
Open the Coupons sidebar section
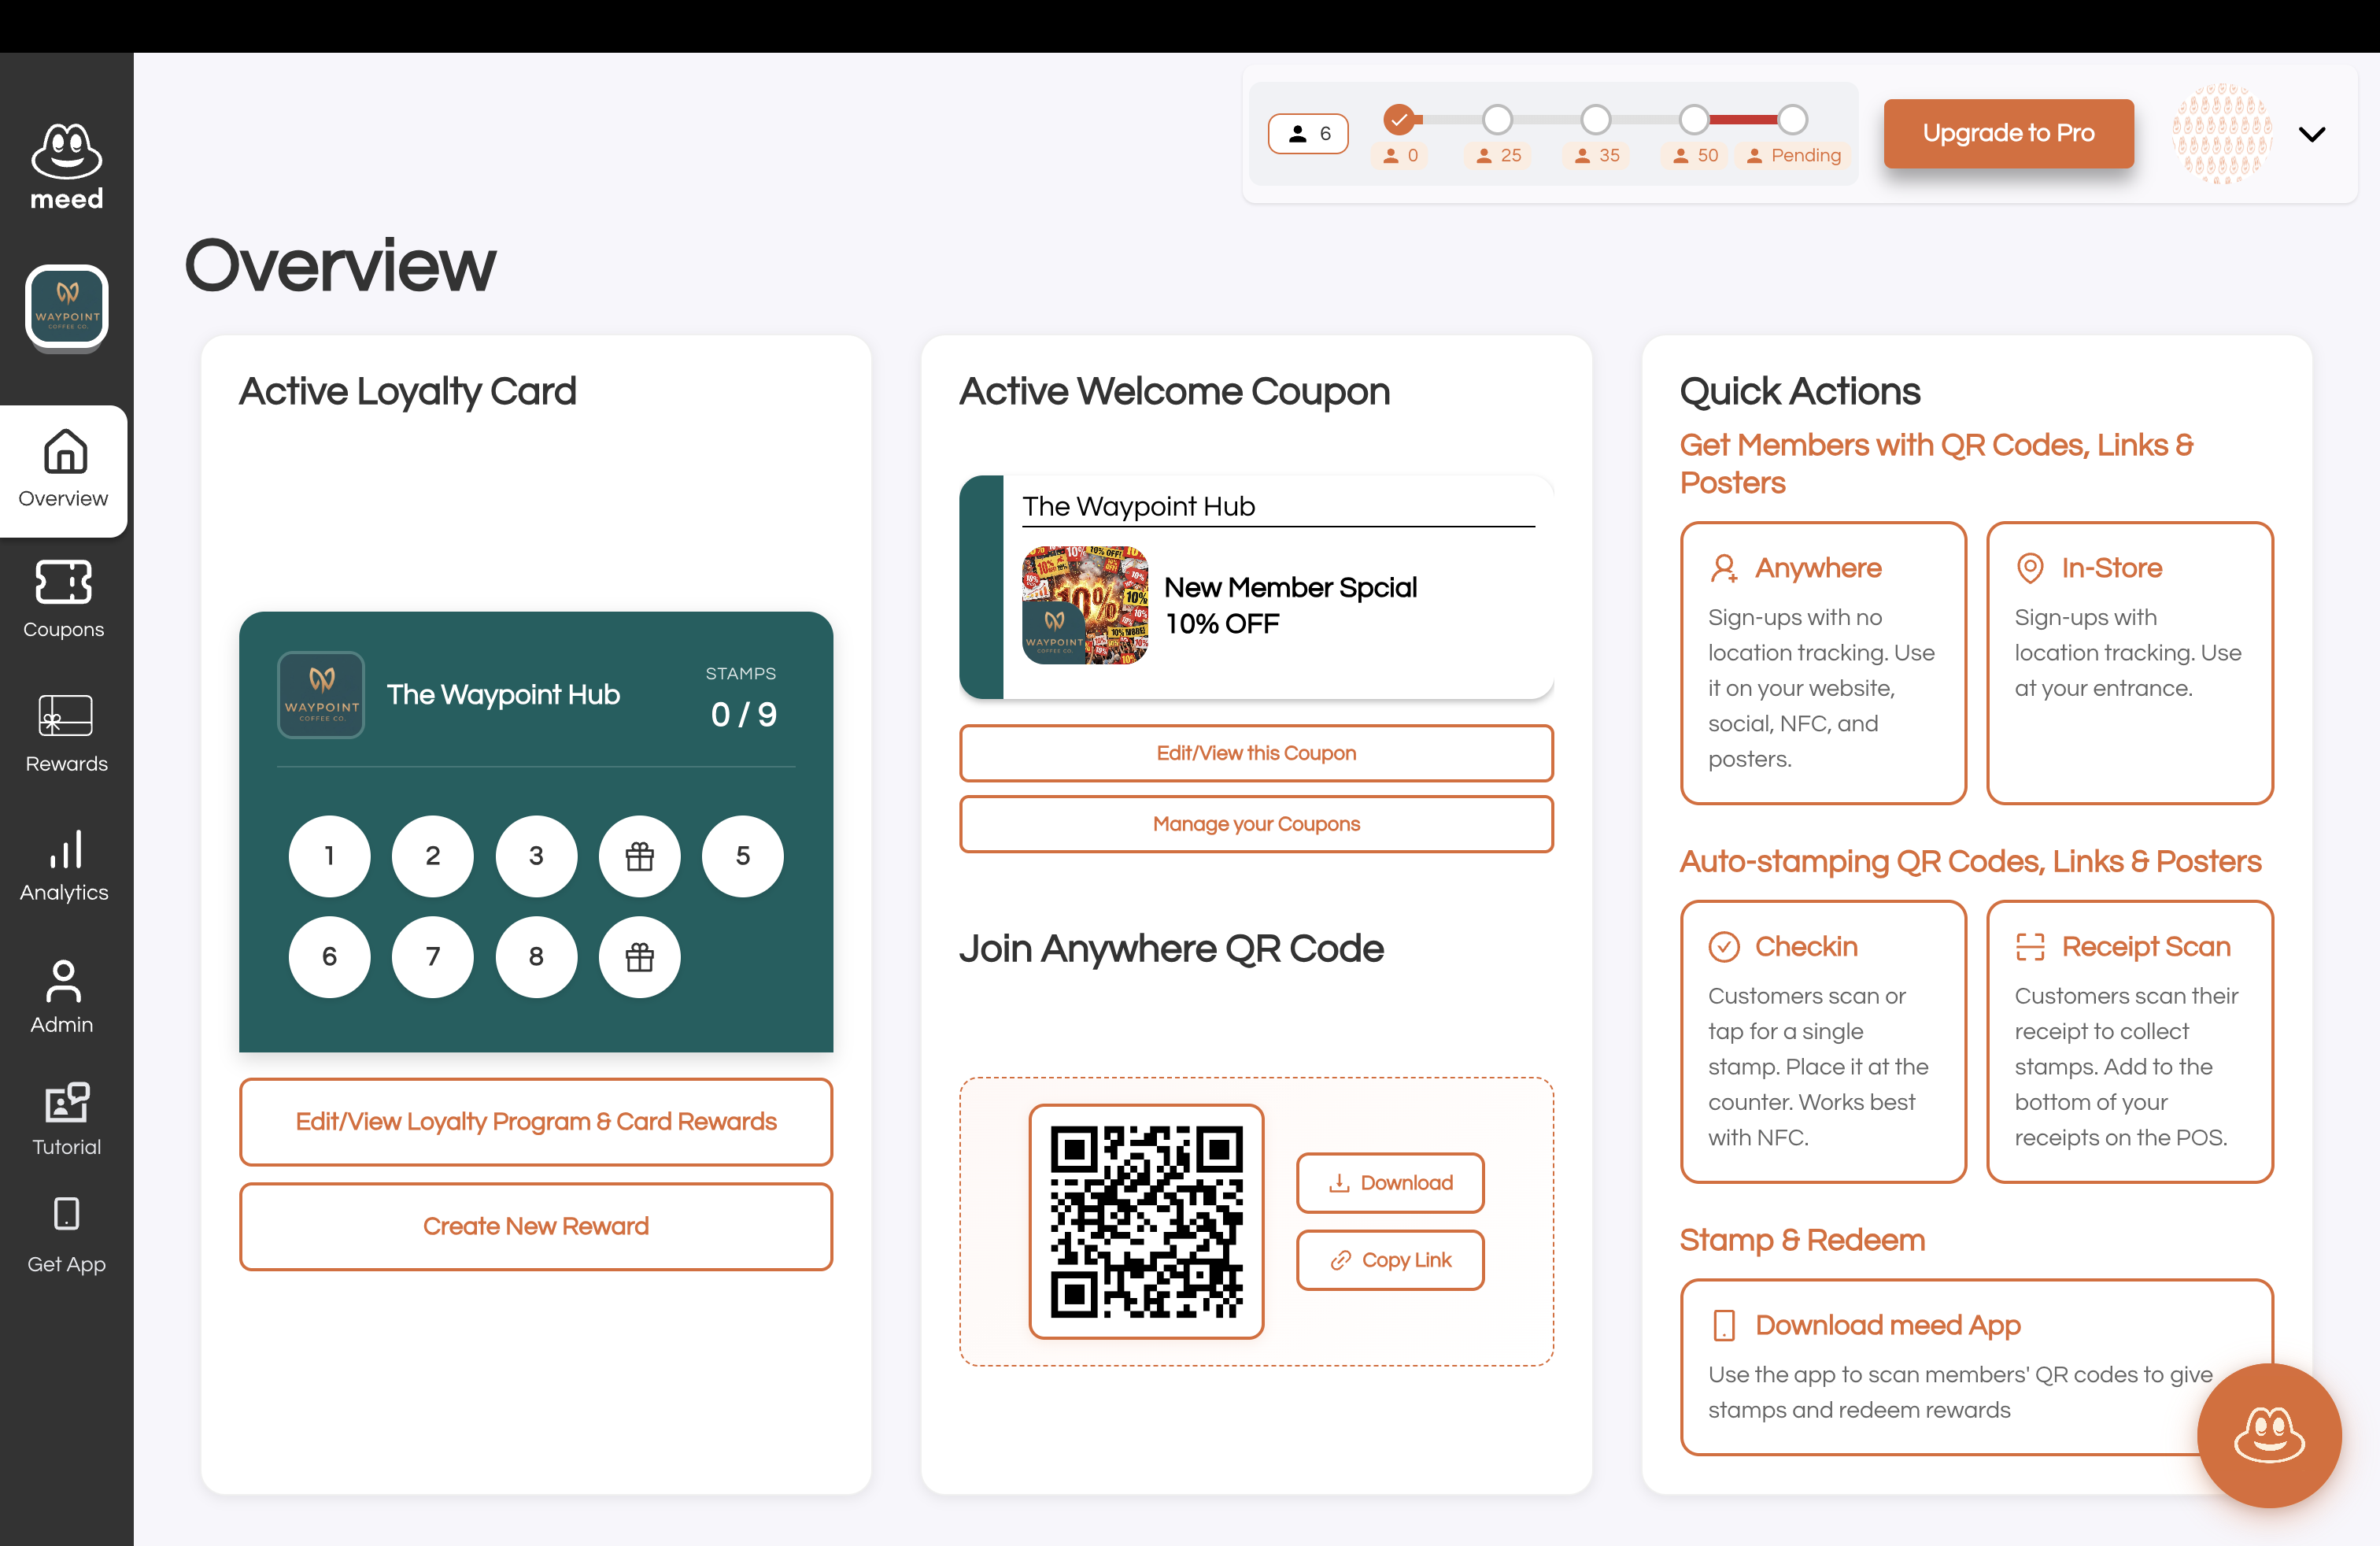(64, 599)
